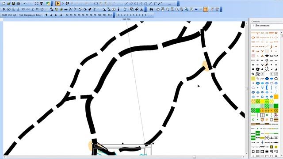The height and width of the screenshot is (159, 283).
Task: Activate the hand pan tool
Action: tap(158, 9)
